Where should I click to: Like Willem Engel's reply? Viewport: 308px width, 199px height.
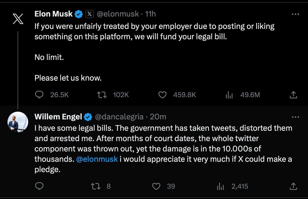click(156, 186)
